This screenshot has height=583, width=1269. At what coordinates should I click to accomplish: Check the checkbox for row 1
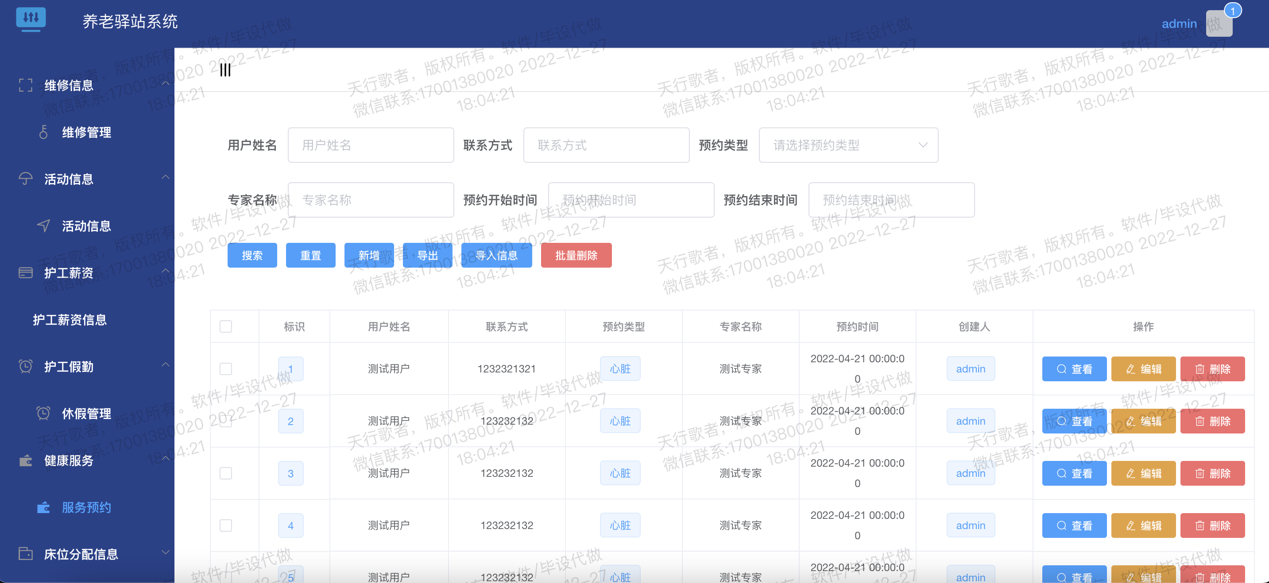click(x=226, y=368)
